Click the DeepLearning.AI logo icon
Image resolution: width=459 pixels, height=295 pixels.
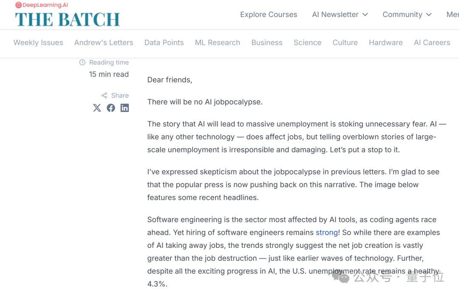pos(19,5)
